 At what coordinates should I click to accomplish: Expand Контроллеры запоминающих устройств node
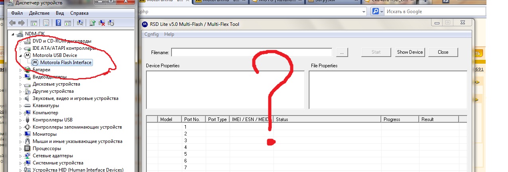(21, 127)
